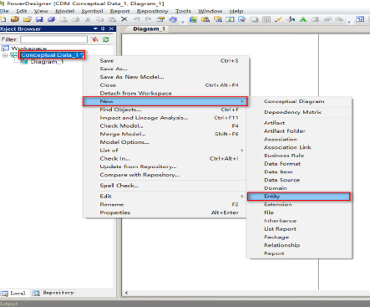Click the Properties toolbar icon

(160, 19)
